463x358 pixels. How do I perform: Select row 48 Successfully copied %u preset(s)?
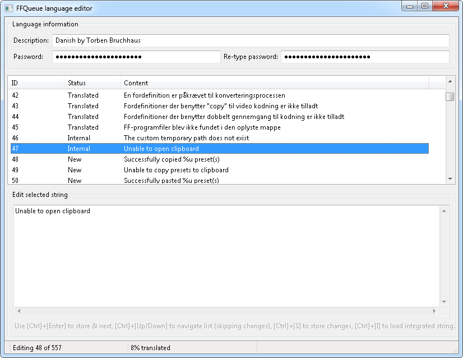[x=219, y=159]
